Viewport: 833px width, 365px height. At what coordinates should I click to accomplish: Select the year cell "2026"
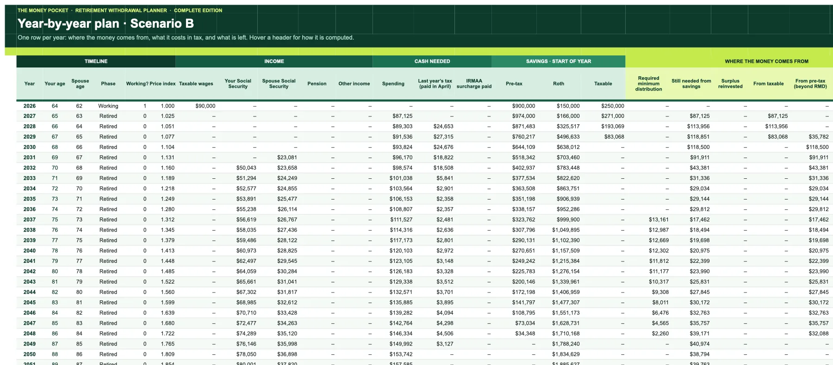click(30, 106)
